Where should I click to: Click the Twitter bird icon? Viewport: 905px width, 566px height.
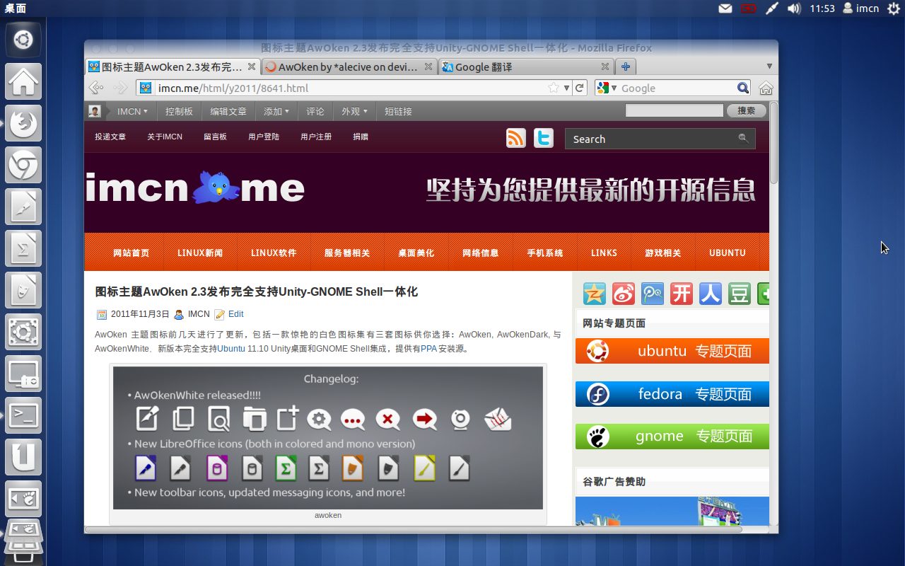point(543,138)
